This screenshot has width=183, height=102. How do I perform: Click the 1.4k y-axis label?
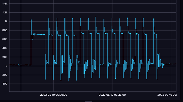coord(5,4)
